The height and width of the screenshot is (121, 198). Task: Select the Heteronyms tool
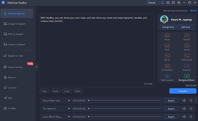click(x=186, y=57)
